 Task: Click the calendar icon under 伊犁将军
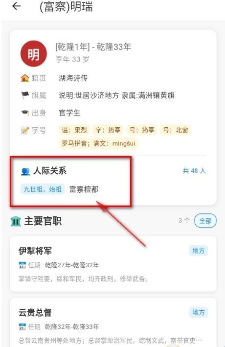(22, 265)
